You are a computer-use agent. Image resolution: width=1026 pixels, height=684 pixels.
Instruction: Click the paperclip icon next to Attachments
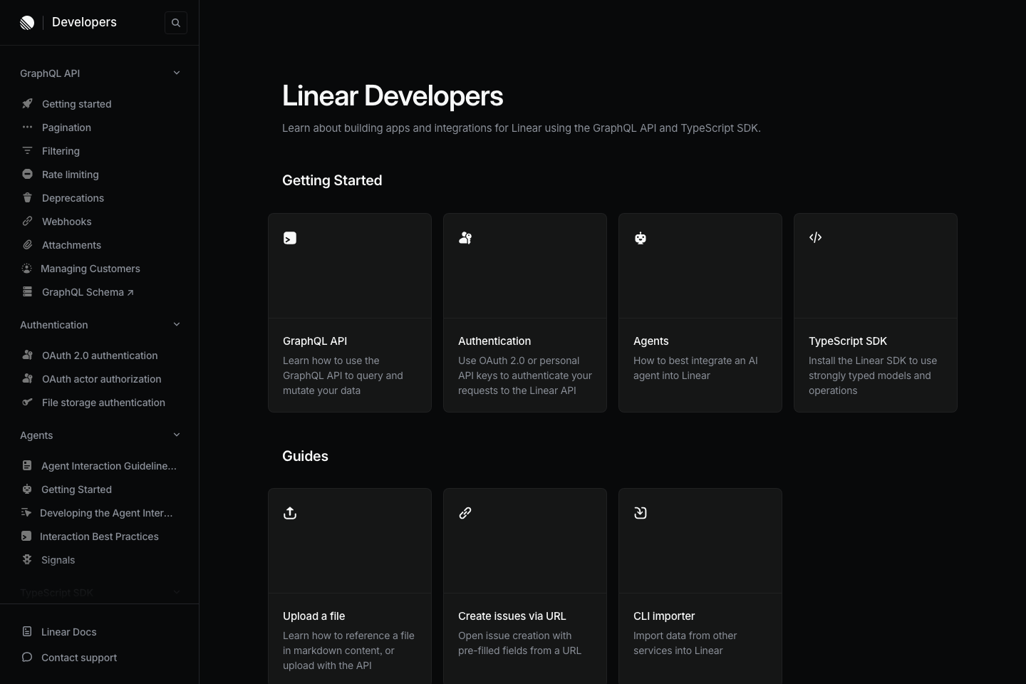click(27, 245)
